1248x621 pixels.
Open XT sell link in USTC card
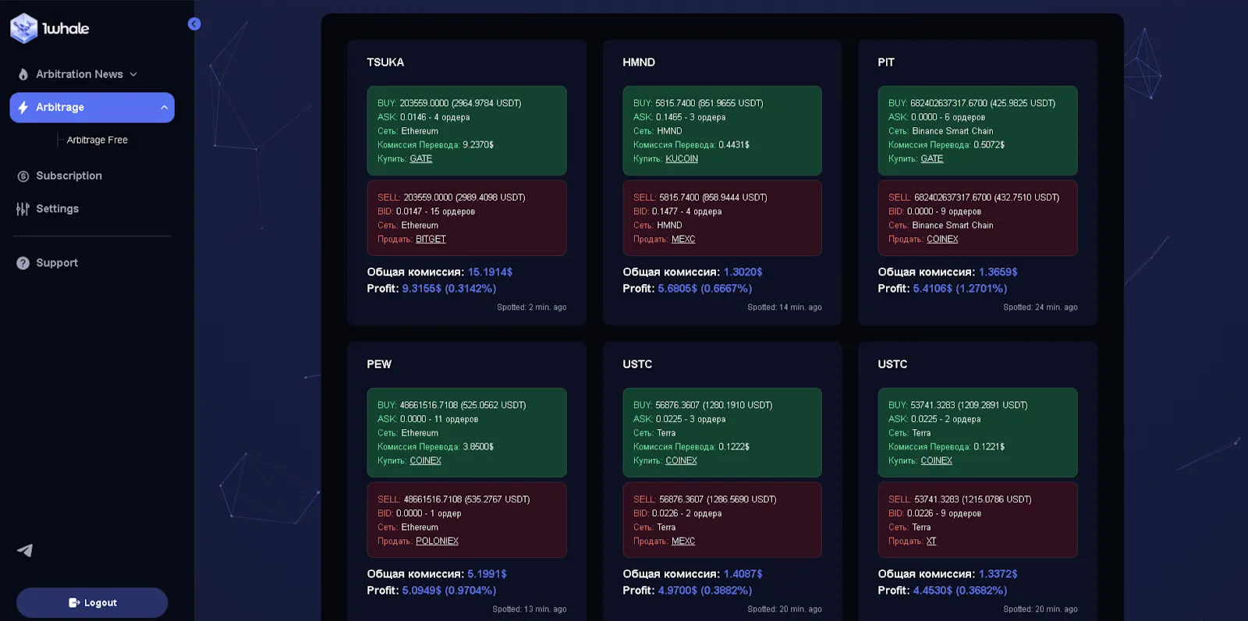931,541
